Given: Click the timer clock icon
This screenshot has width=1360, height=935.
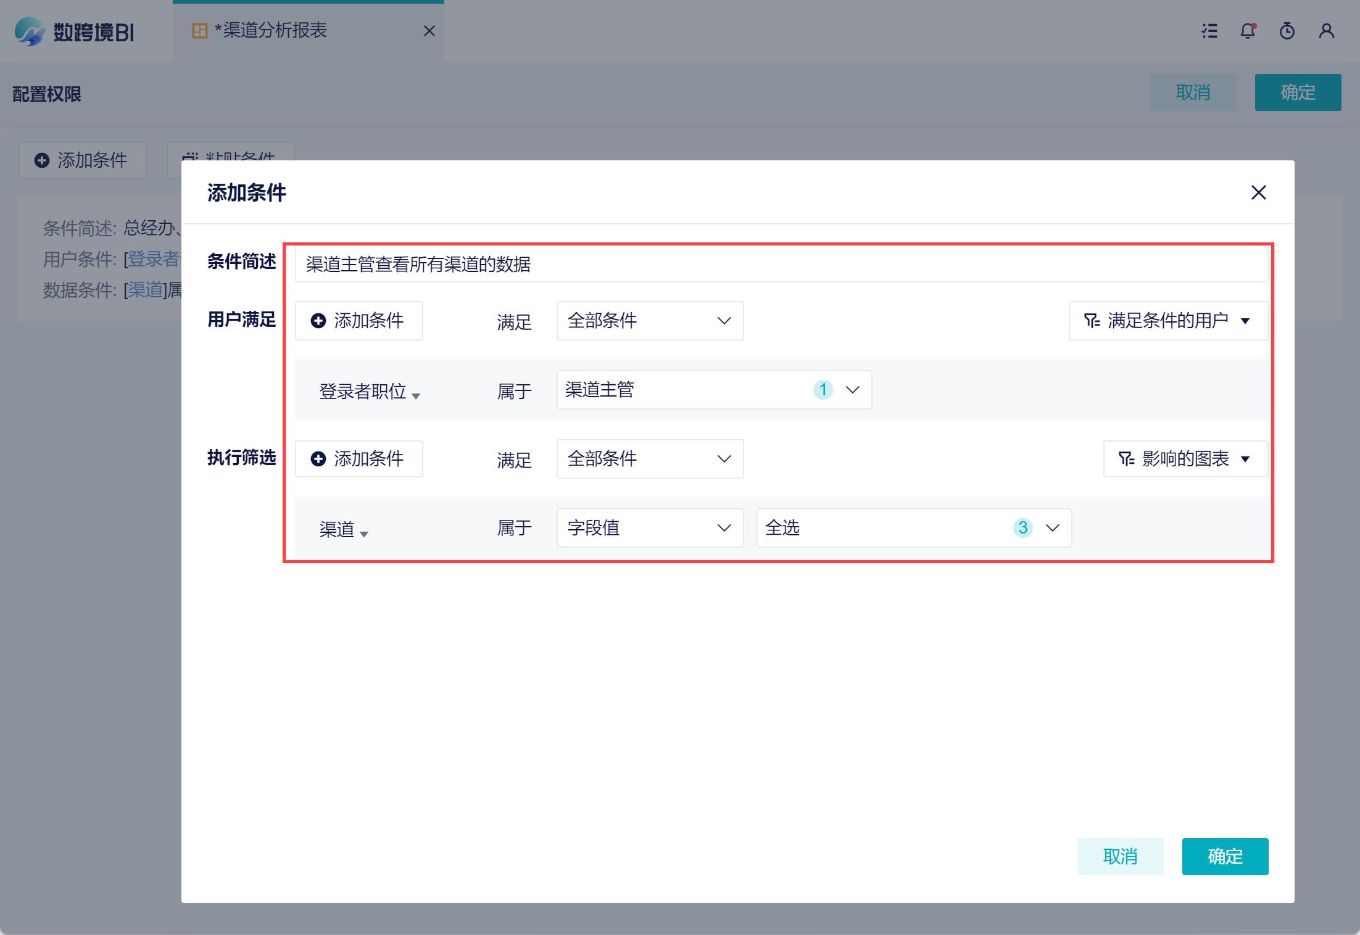Looking at the screenshot, I should pos(1287,31).
